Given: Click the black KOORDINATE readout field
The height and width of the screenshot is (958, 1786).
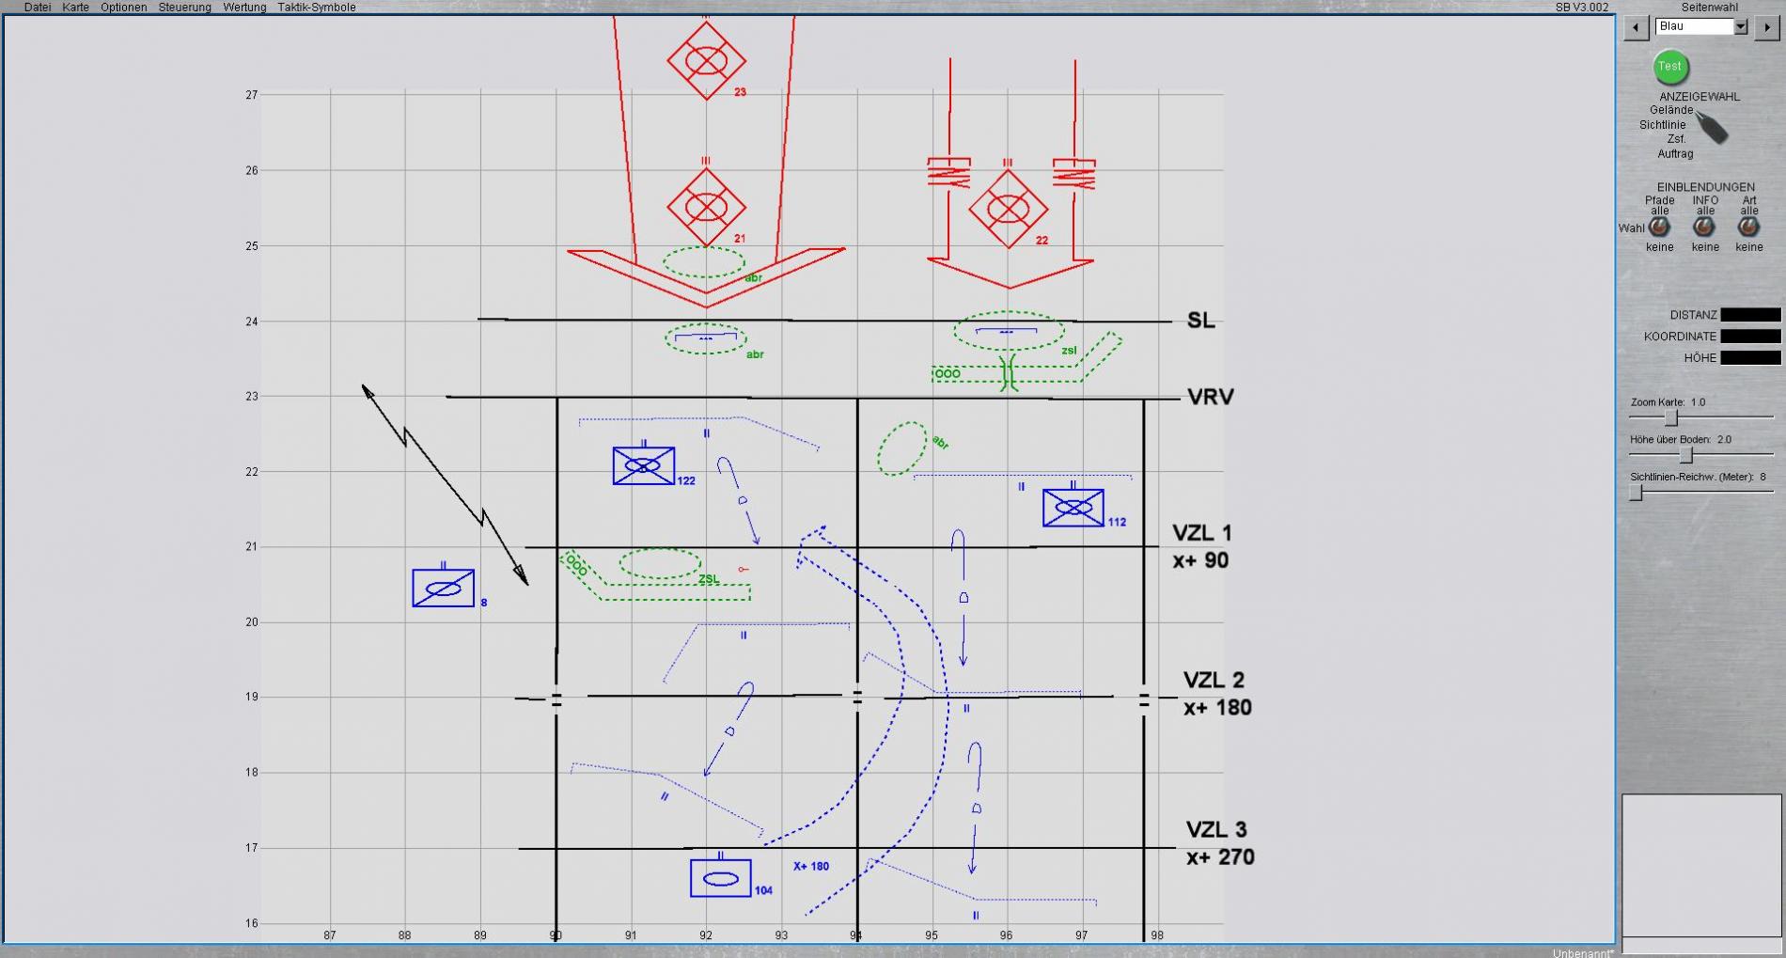Looking at the screenshot, I should [x=1749, y=336].
